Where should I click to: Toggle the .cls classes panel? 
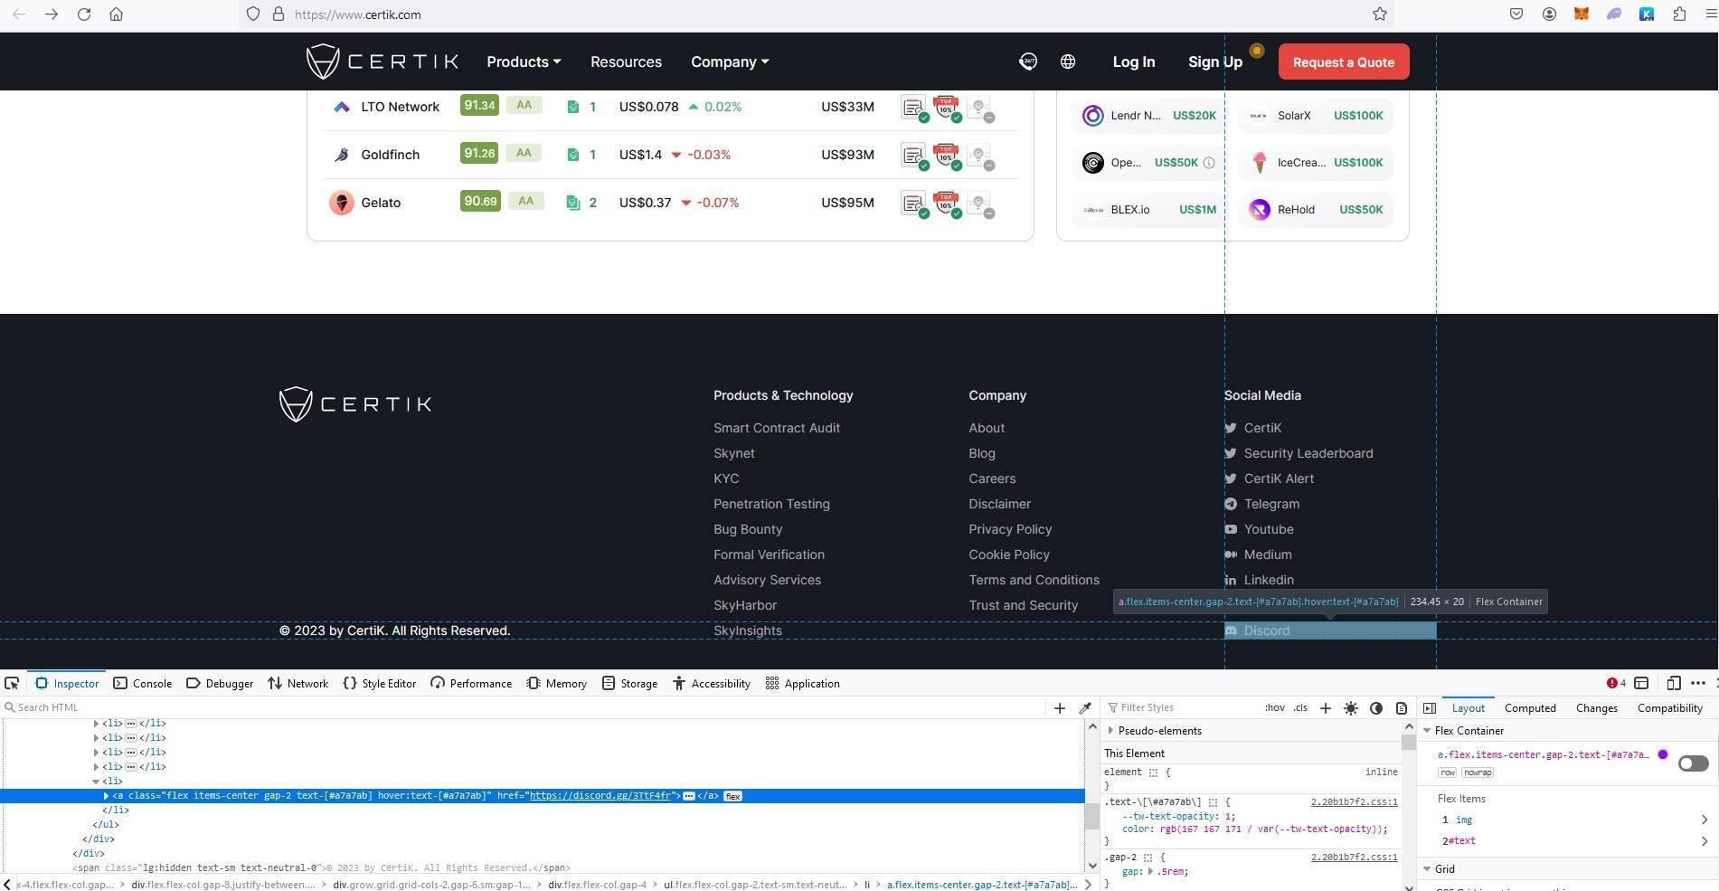point(1300,708)
